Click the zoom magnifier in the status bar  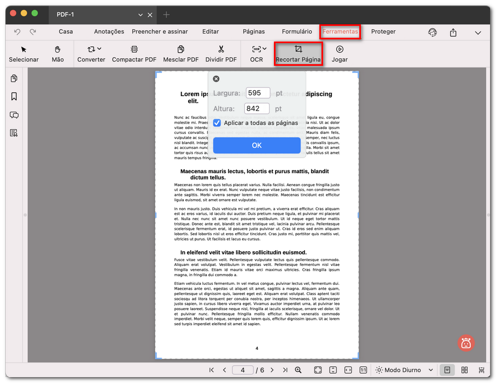pyautogui.click(x=298, y=370)
